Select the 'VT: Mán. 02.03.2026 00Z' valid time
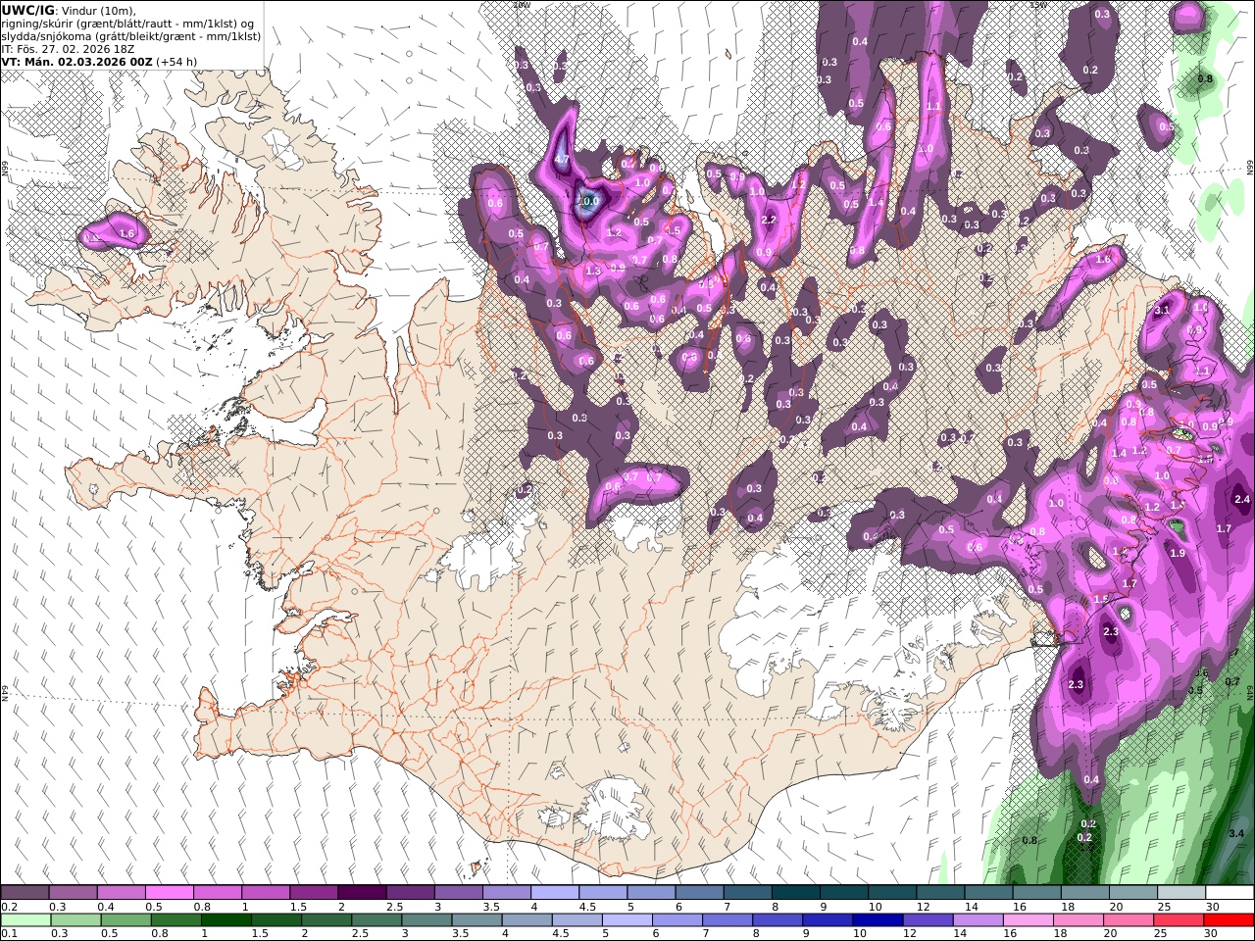The width and height of the screenshot is (1255, 941). 75,61
